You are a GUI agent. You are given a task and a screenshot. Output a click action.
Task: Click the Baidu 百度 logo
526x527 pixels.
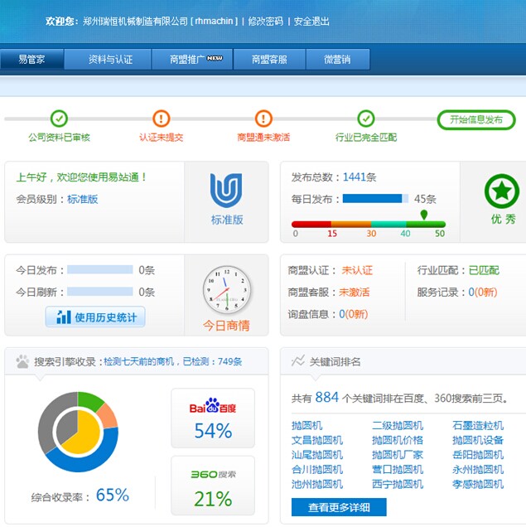coord(213,407)
